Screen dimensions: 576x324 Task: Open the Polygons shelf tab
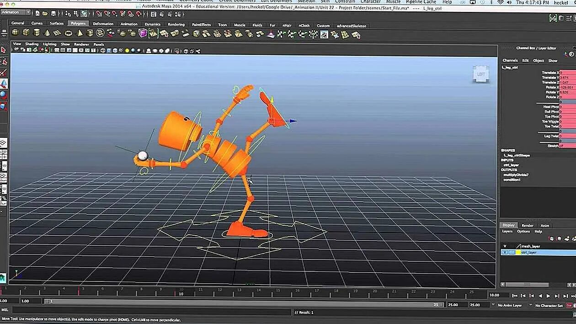pyautogui.click(x=78, y=23)
